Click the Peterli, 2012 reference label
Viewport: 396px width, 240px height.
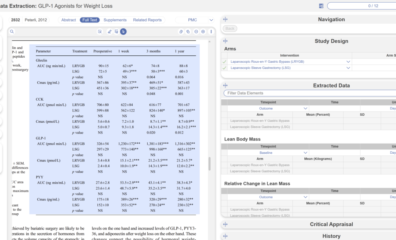(x=36, y=20)
